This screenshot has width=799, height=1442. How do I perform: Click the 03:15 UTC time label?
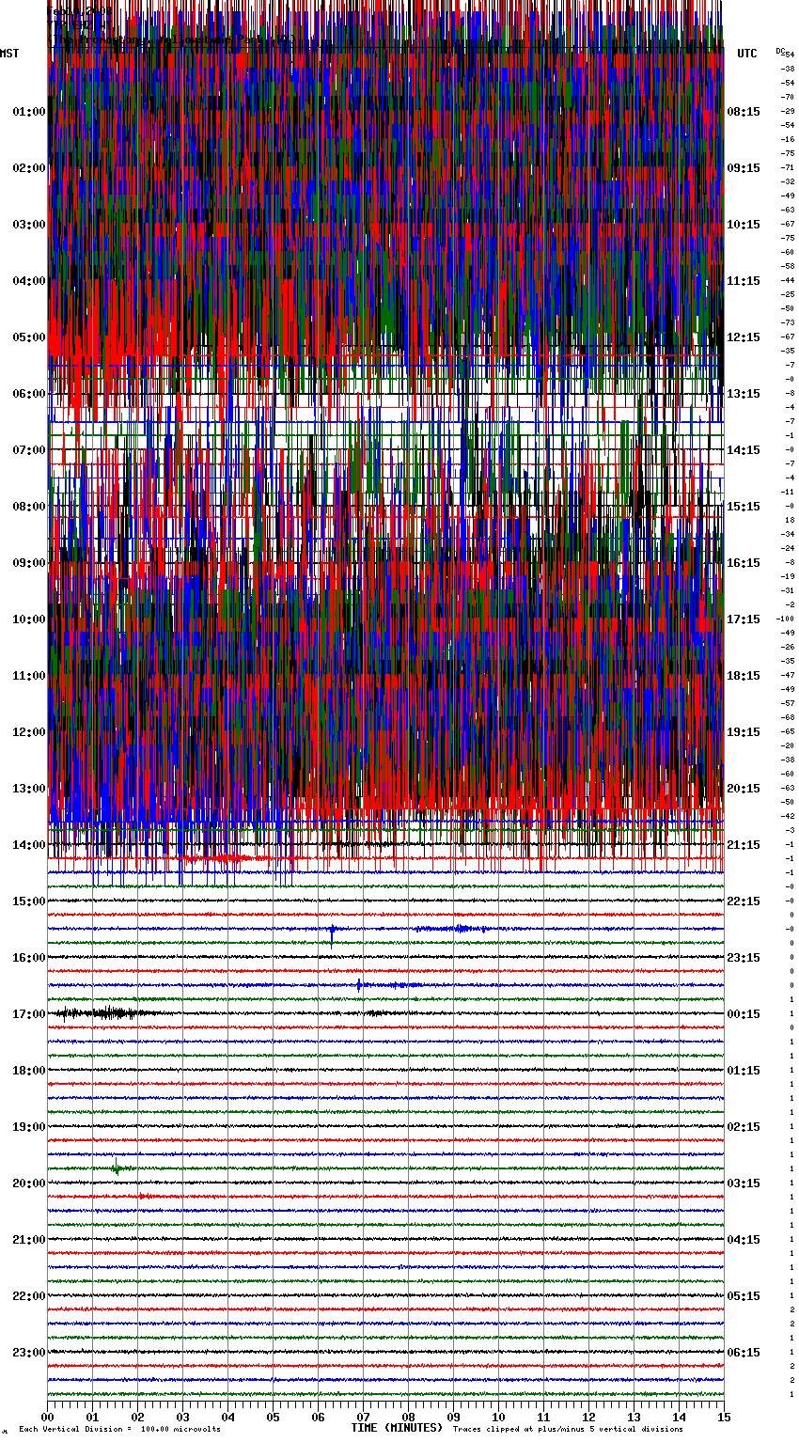[744, 1183]
